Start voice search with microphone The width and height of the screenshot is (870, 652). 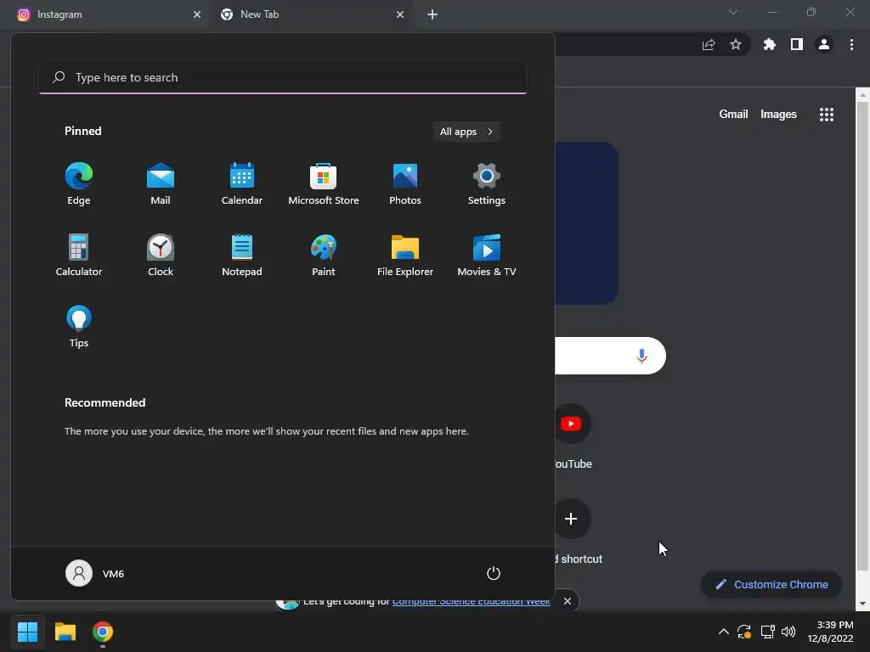642,356
